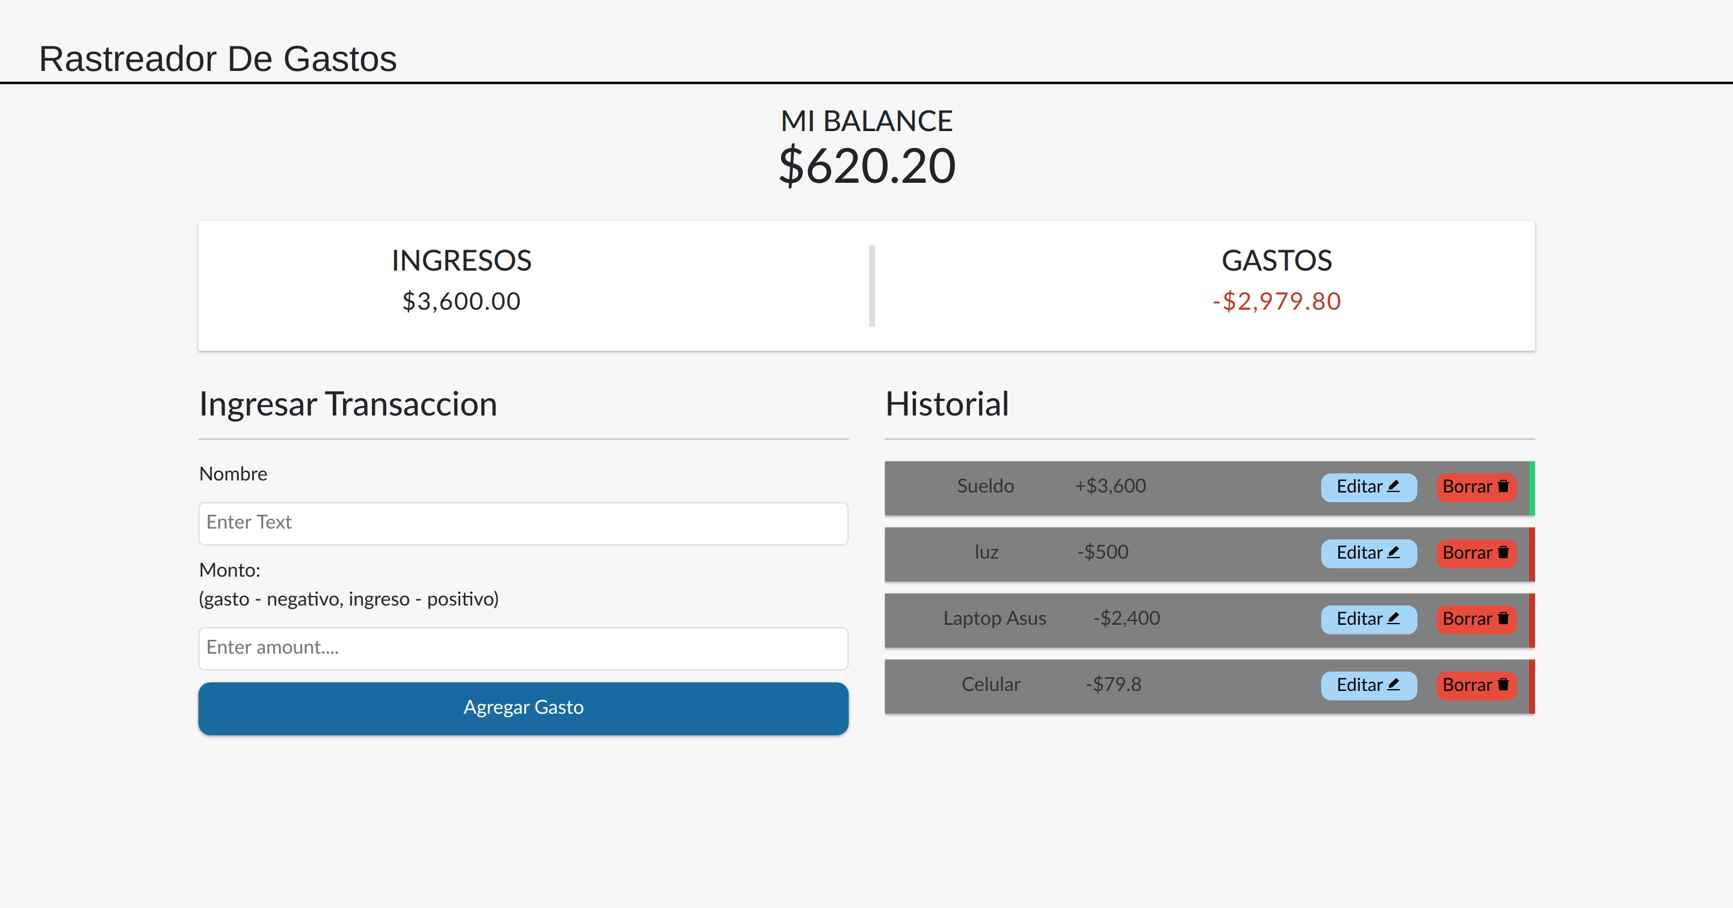This screenshot has width=1733, height=908.
Task: Focus the Nombre text input field
Action: point(523,523)
